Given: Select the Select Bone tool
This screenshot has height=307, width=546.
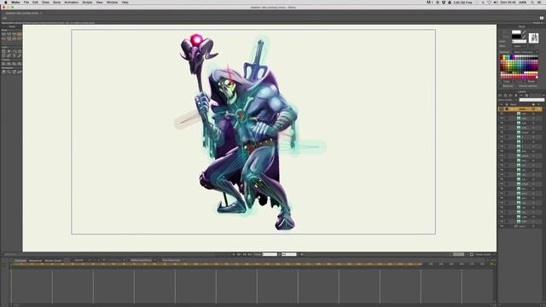Looking at the screenshot, I should [3, 34].
